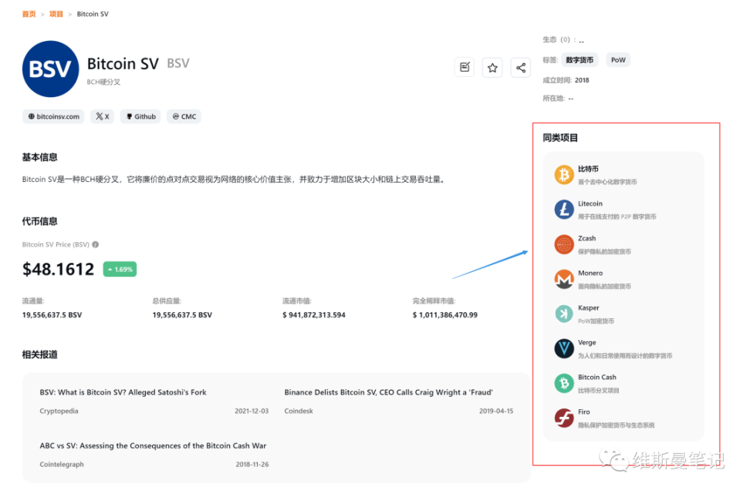750x494 pixels.
Task: Open the Bitcoin Cash green icon
Action: pyautogui.click(x=564, y=383)
